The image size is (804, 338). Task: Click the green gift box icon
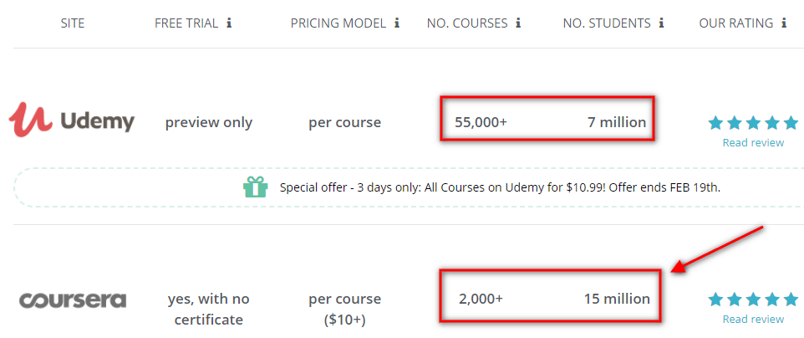[x=256, y=187]
